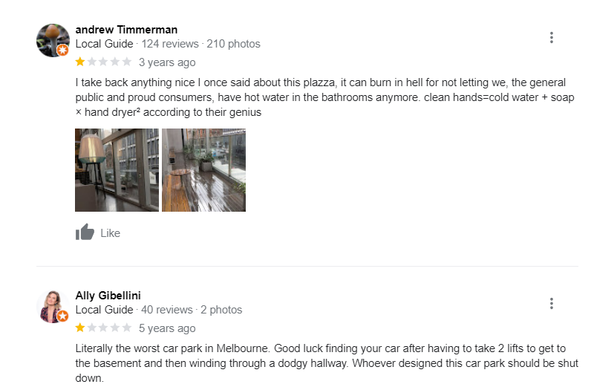Open the Ally Gibellini name link
Screen dimensions: 591x390
click(x=108, y=296)
